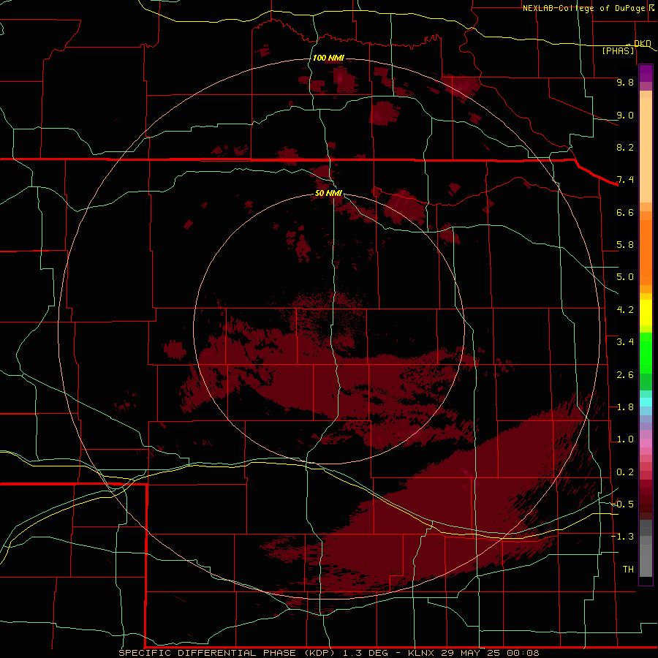Pick the pink band of the color bar
658x658 pixels.
[x=646, y=443]
